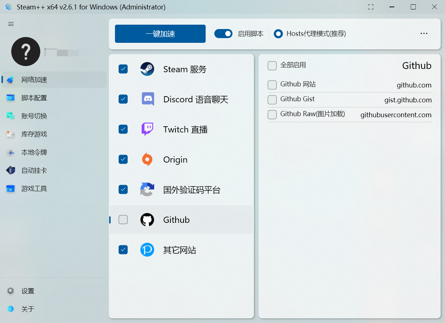Open the hamburger menu at top left
The image size is (445, 323).
click(x=11, y=24)
